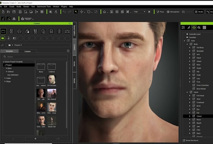Expand the Stage tree node
Viewport: 213px width, 144px height.
click(x=5, y=82)
